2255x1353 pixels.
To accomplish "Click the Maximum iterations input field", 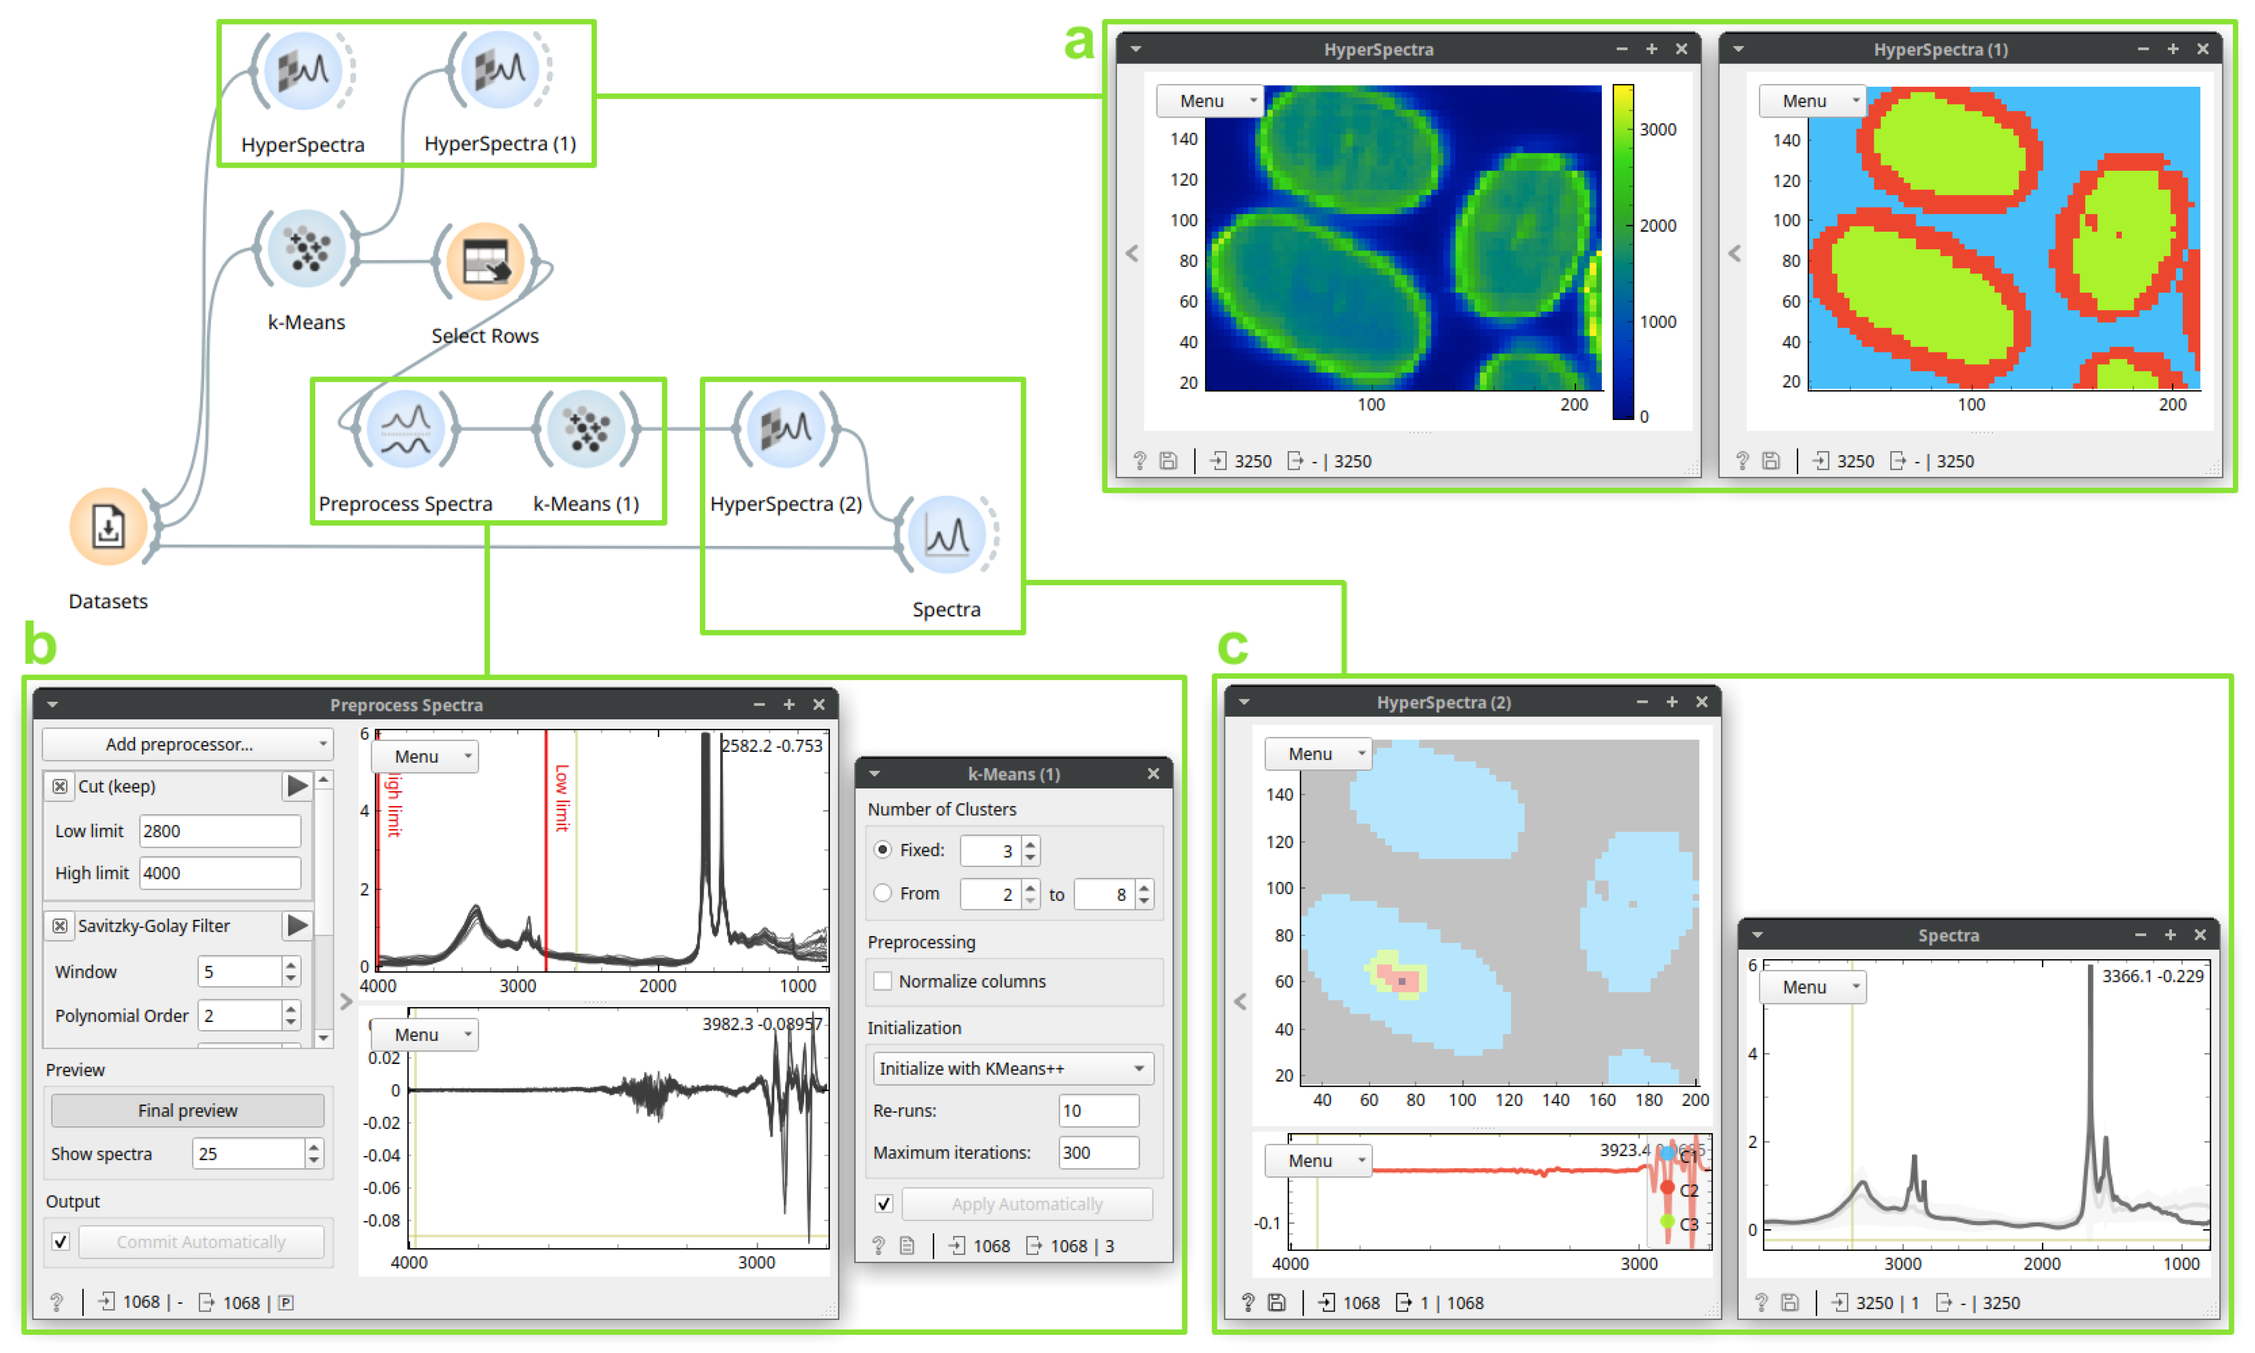I will click(x=1098, y=1152).
